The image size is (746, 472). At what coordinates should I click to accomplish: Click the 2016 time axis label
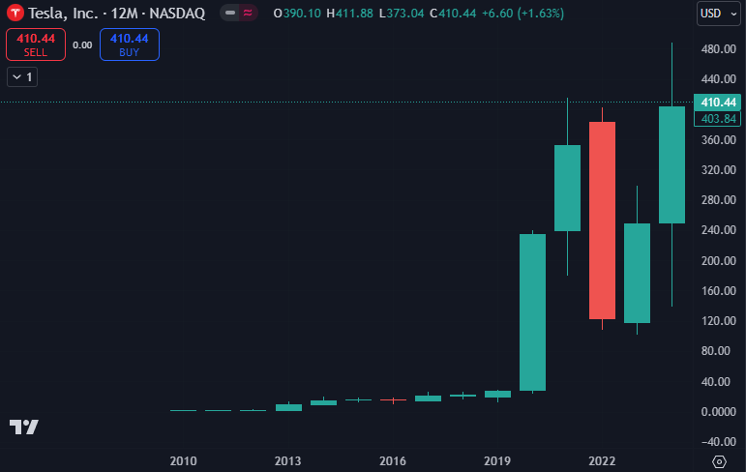pyautogui.click(x=393, y=461)
